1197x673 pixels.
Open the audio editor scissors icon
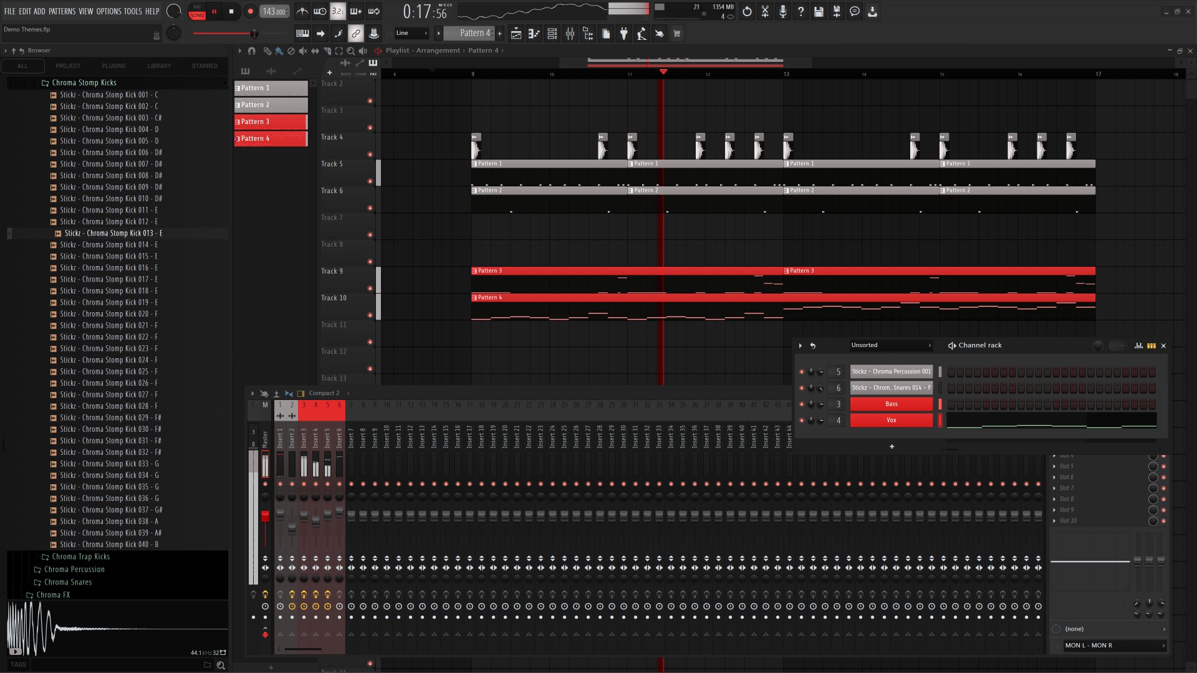[765, 11]
